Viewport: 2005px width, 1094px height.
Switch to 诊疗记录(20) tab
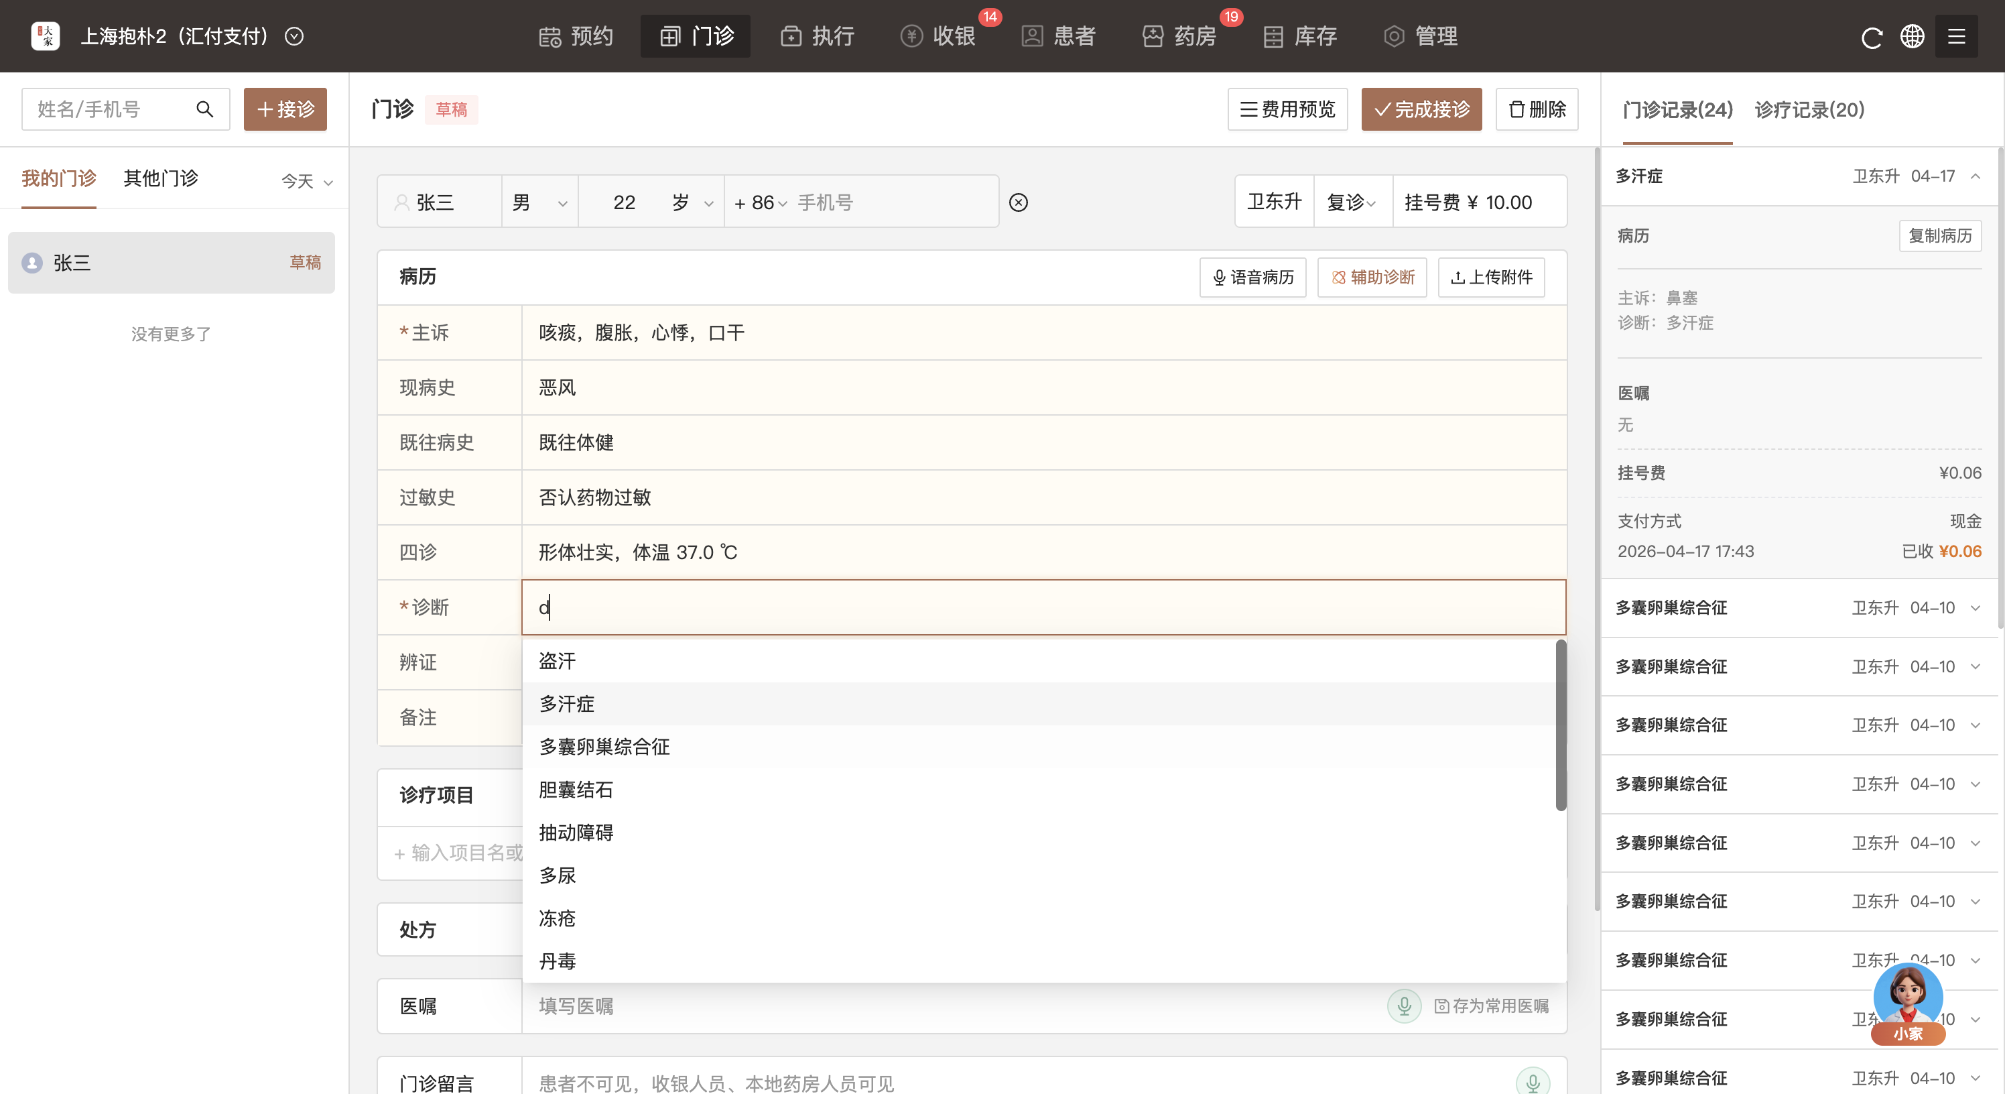pyautogui.click(x=1809, y=110)
